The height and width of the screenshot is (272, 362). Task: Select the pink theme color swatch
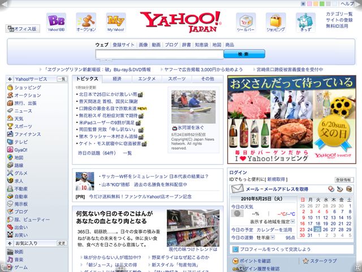309,4
